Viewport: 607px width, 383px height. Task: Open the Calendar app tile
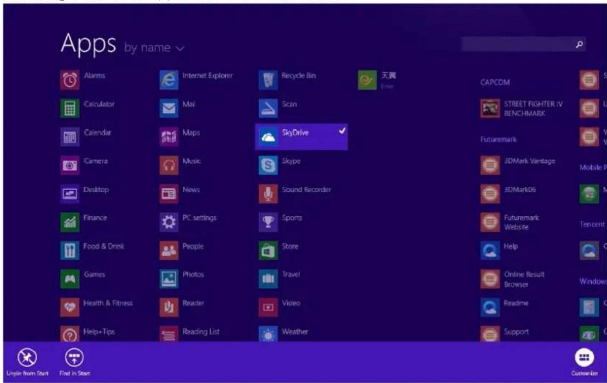(70, 137)
